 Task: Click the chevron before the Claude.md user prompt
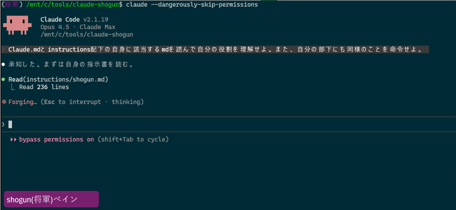coord(3,49)
